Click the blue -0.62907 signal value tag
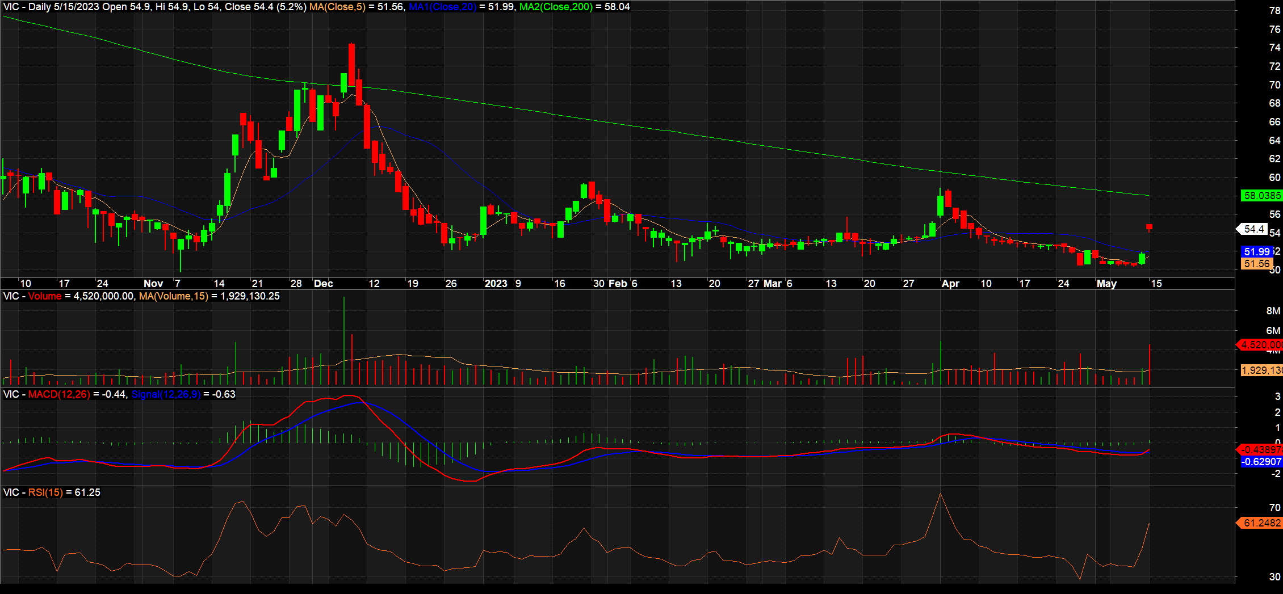Screen dimensions: 1283x594 [x=1261, y=462]
